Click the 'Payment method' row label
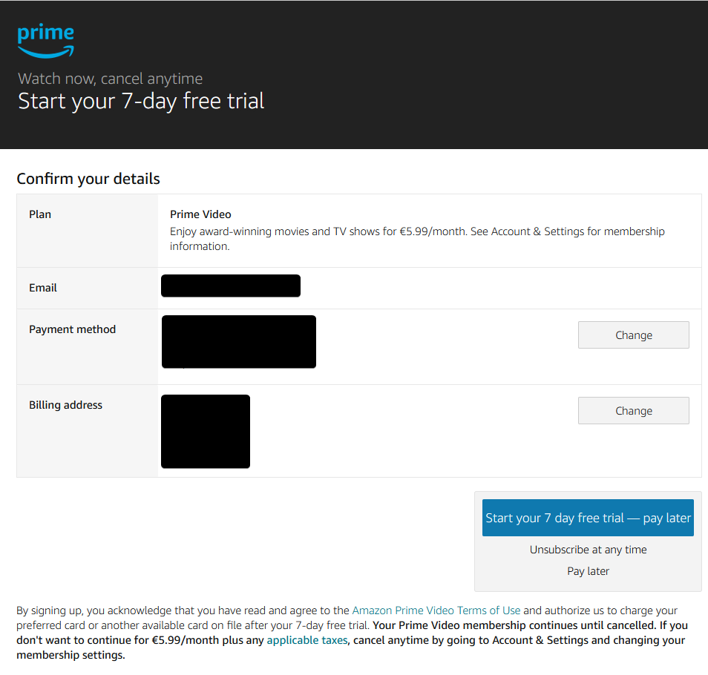This screenshot has width=708, height=675. (72, 329)
